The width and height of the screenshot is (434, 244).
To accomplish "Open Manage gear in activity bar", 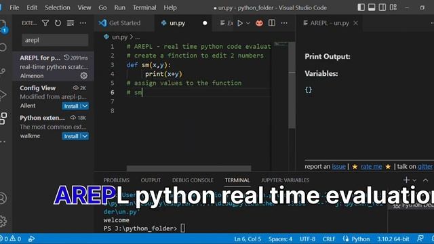I will pos(3,221).
